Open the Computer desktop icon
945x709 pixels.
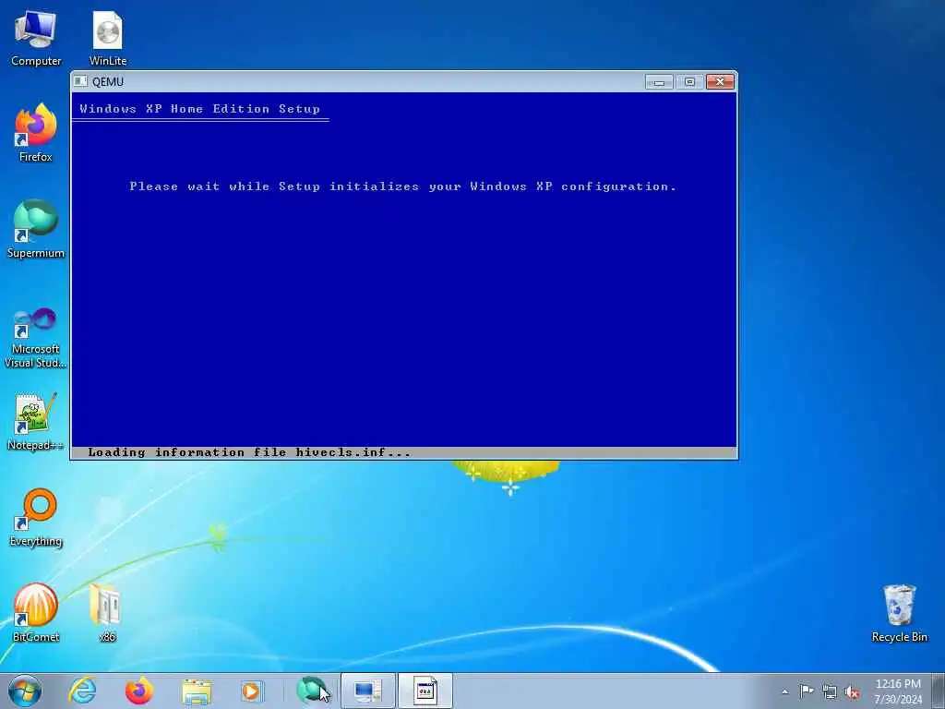click(x=36, y=39)
